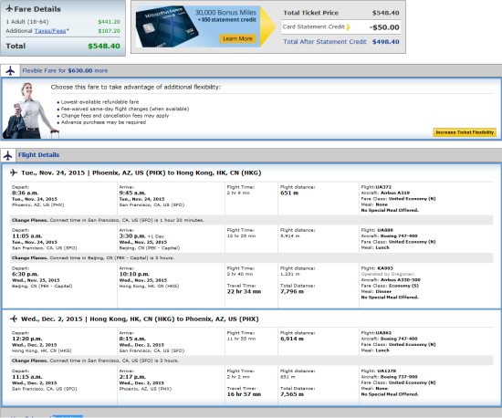Click the Flight Details airplane icon
Viewport: 502px width, 418px height.
7,155
